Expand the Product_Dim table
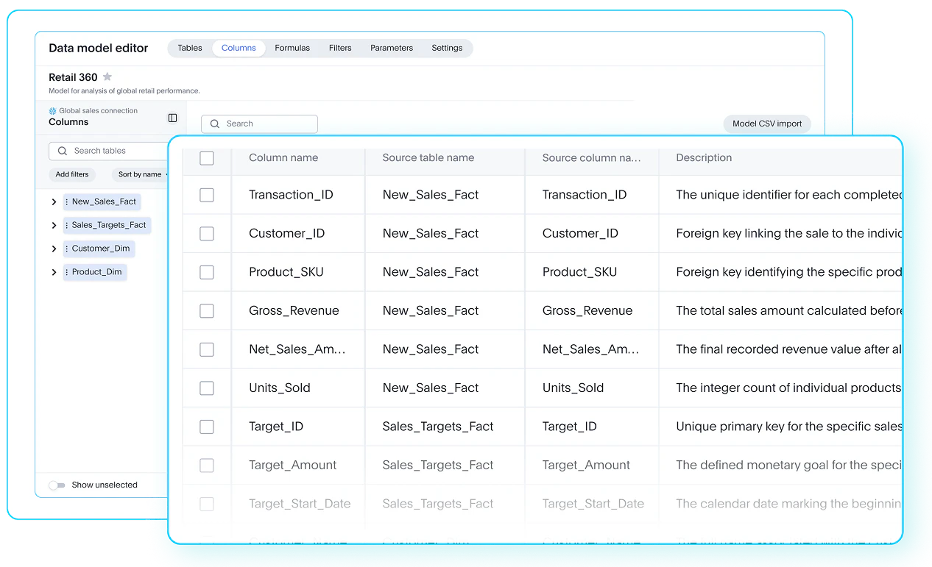Image resolution: width=932 pixels, height=567 pixels. tap(54, 272)
